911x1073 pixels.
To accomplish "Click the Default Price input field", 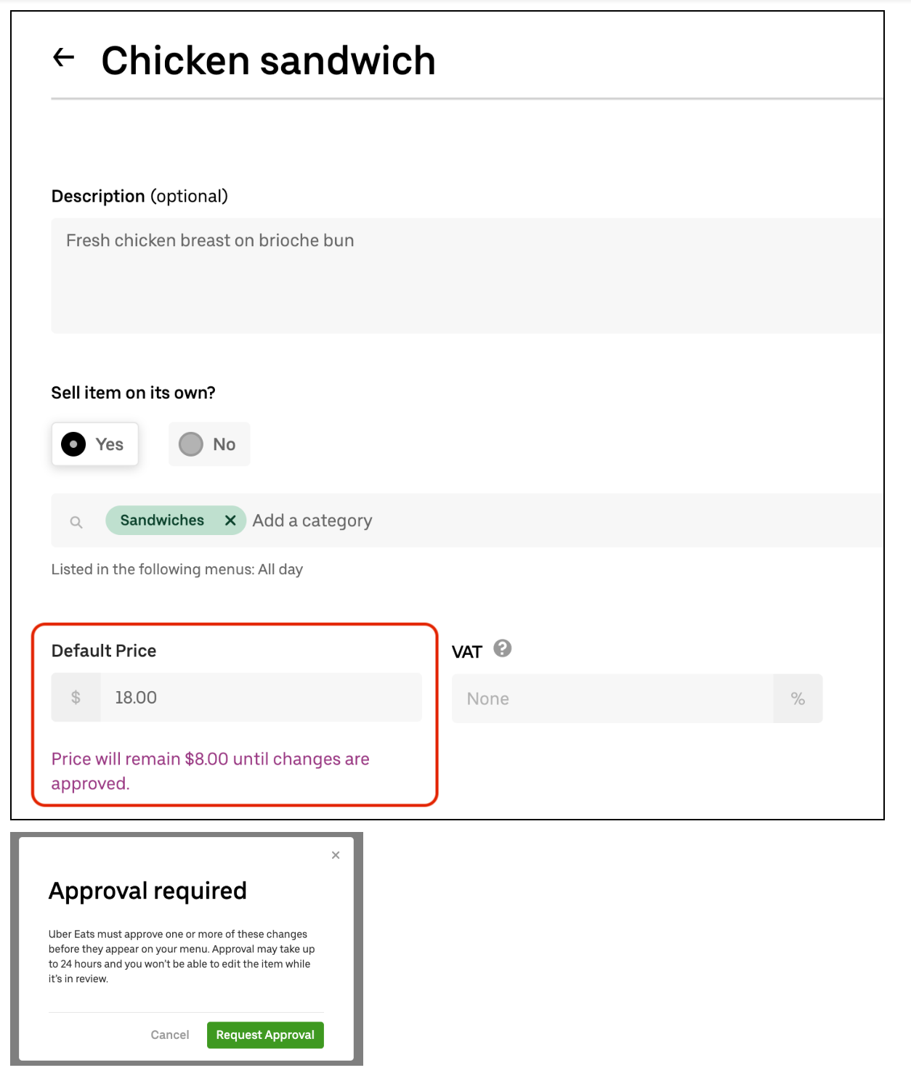I will pos(260,698).
